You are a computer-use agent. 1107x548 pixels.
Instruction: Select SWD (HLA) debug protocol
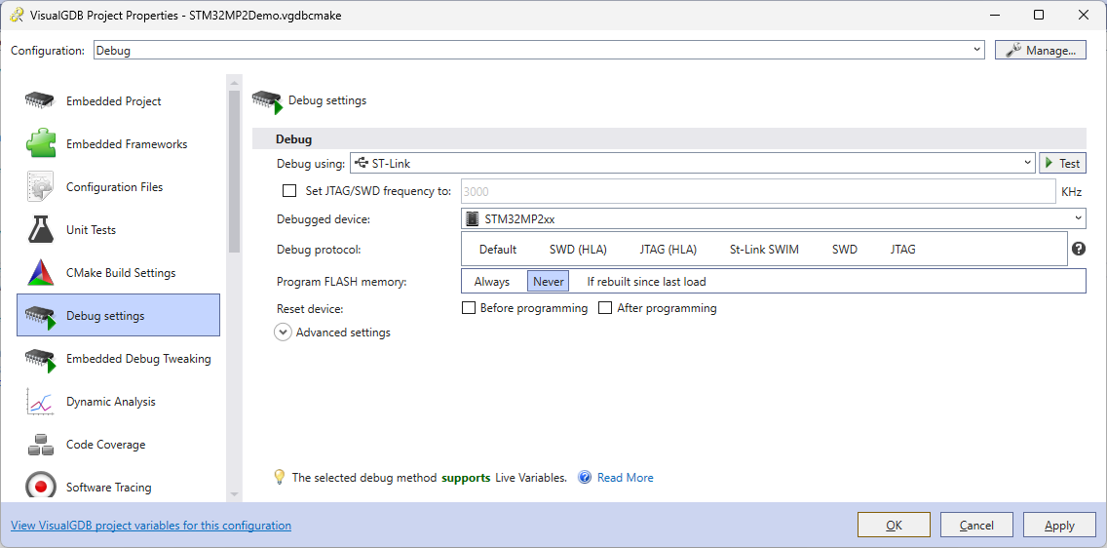click(x=578, y=250)
